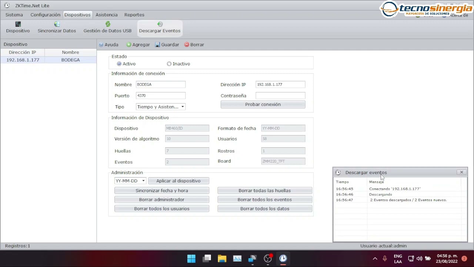Open Task View from the taskbar
474x267 pixels.
click(x=207, y=258)
